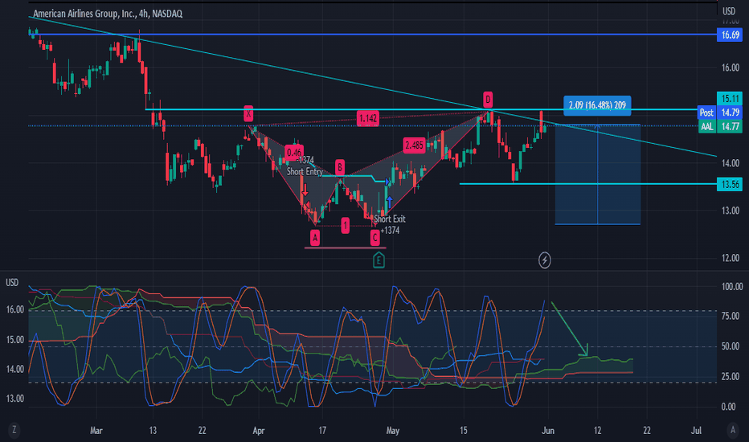This screenshot has height=442, width=749.
Task: Click the USD currency label at top right
Action: coord(729,10)
